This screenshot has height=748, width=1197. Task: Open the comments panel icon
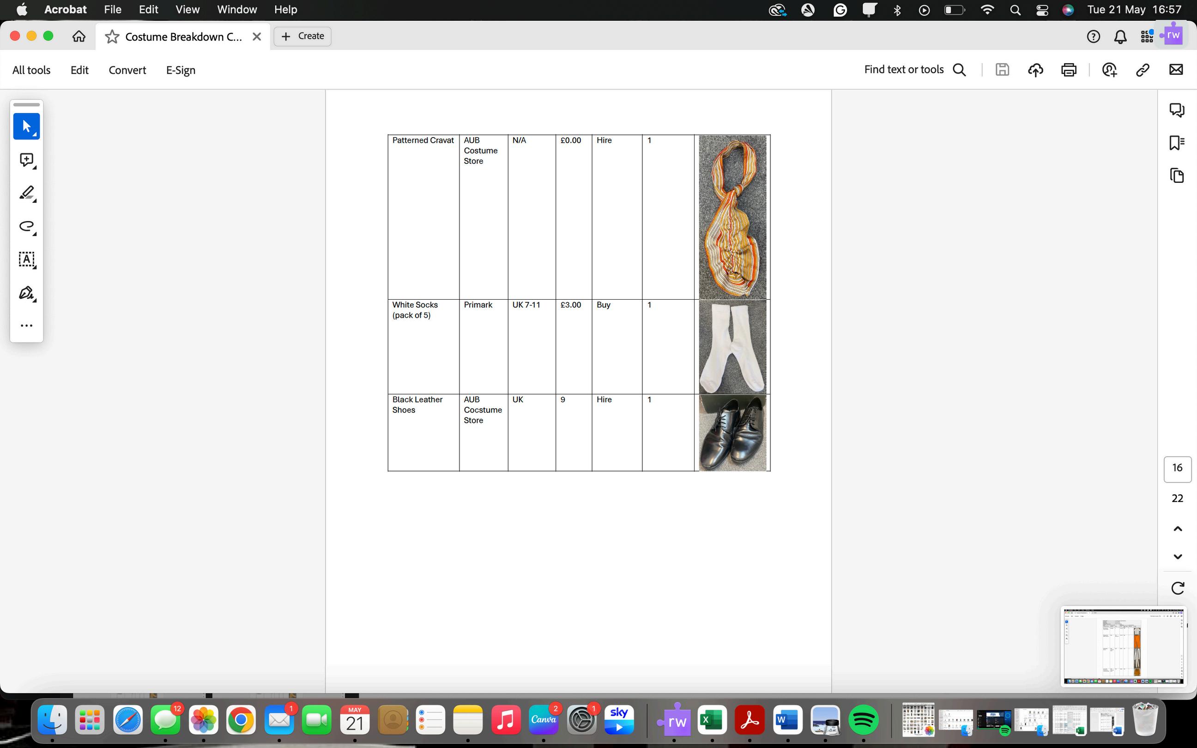1177,110
